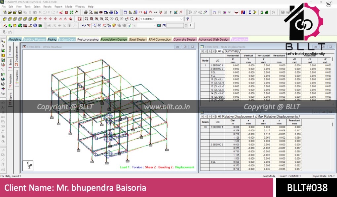The image size is (337, 197).
Task: Open the Mode menu
Action: coord(69,7)
